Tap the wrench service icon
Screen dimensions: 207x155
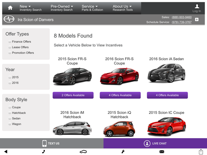123,152
